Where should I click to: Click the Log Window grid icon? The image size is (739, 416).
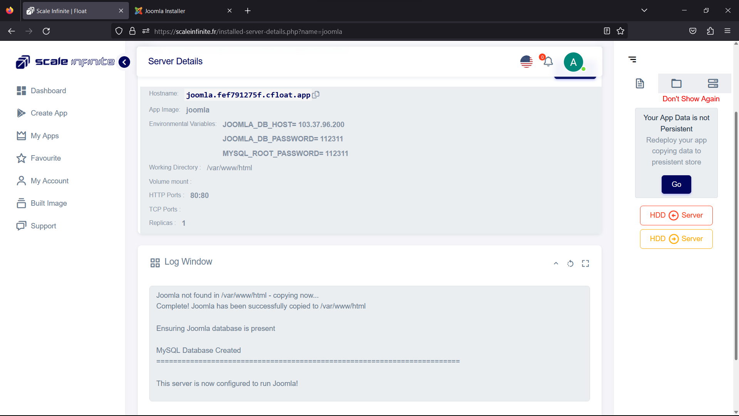point(155,263)
